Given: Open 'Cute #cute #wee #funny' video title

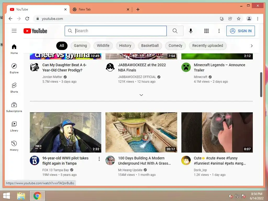Looking at the screenshot, I should [220, 161].
